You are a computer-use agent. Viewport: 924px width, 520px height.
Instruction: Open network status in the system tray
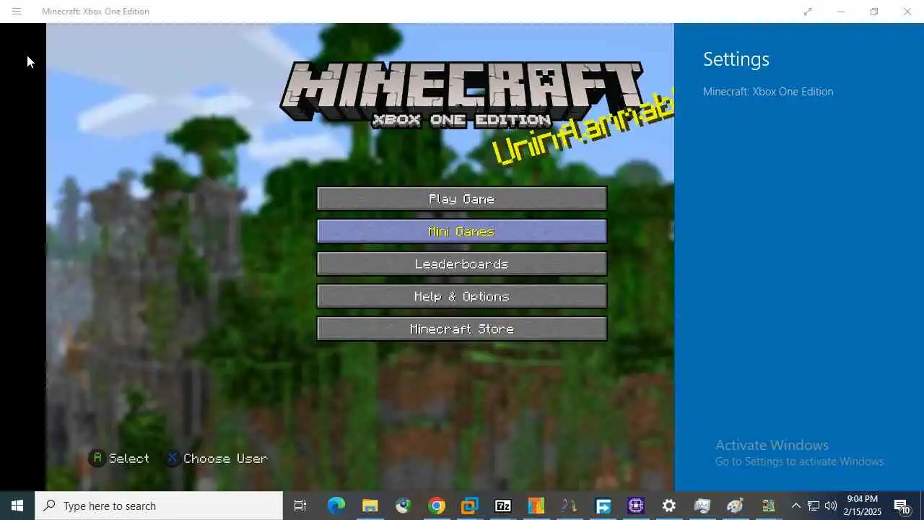point(813,506)
